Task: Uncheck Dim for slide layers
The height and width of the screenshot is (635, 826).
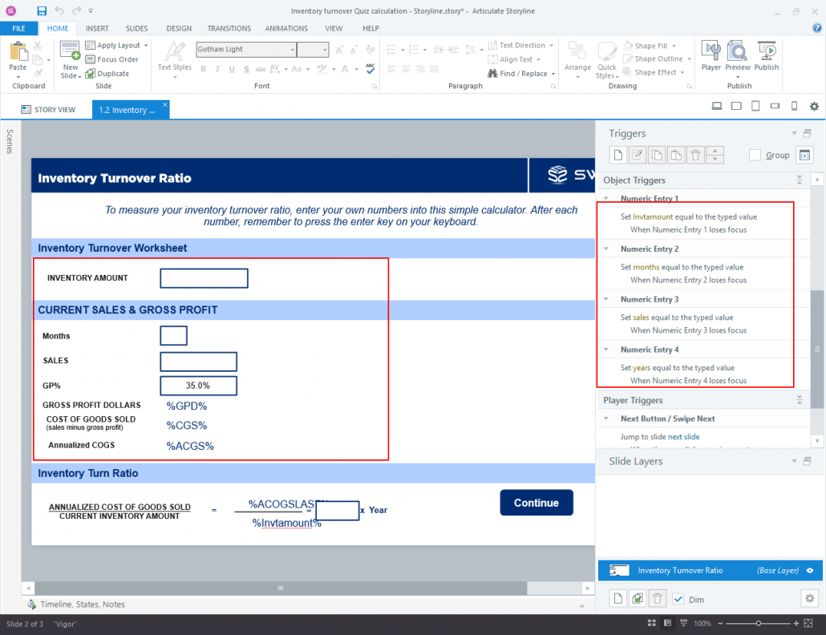Action: 678,598
